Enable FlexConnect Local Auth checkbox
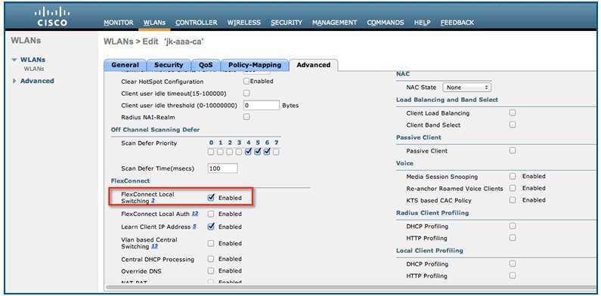601x296 pixels. click(211, 214)
